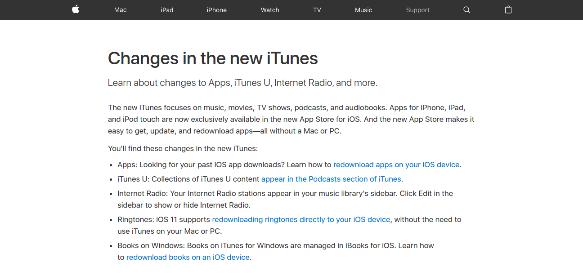
Task: Go to the iPad navigation item
Action: tap(167, 10)
